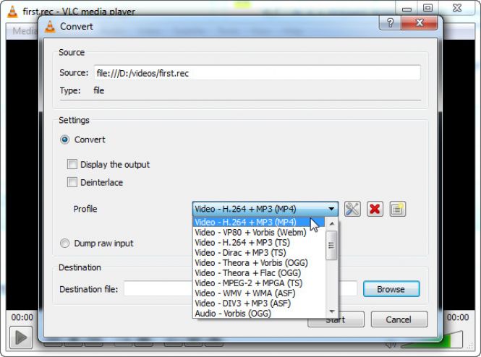Click scroll up arrow in profile list
Screen dimensions: 481x357
tap(331, 224)
